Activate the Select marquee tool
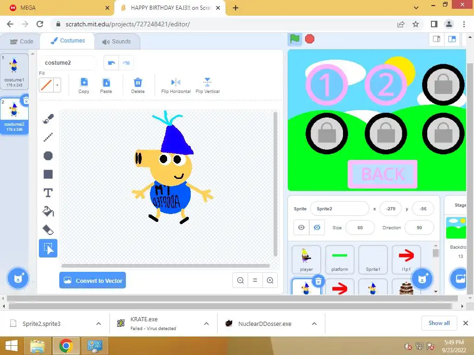Screen dimensions: 474x355 [x=48, y=248]
